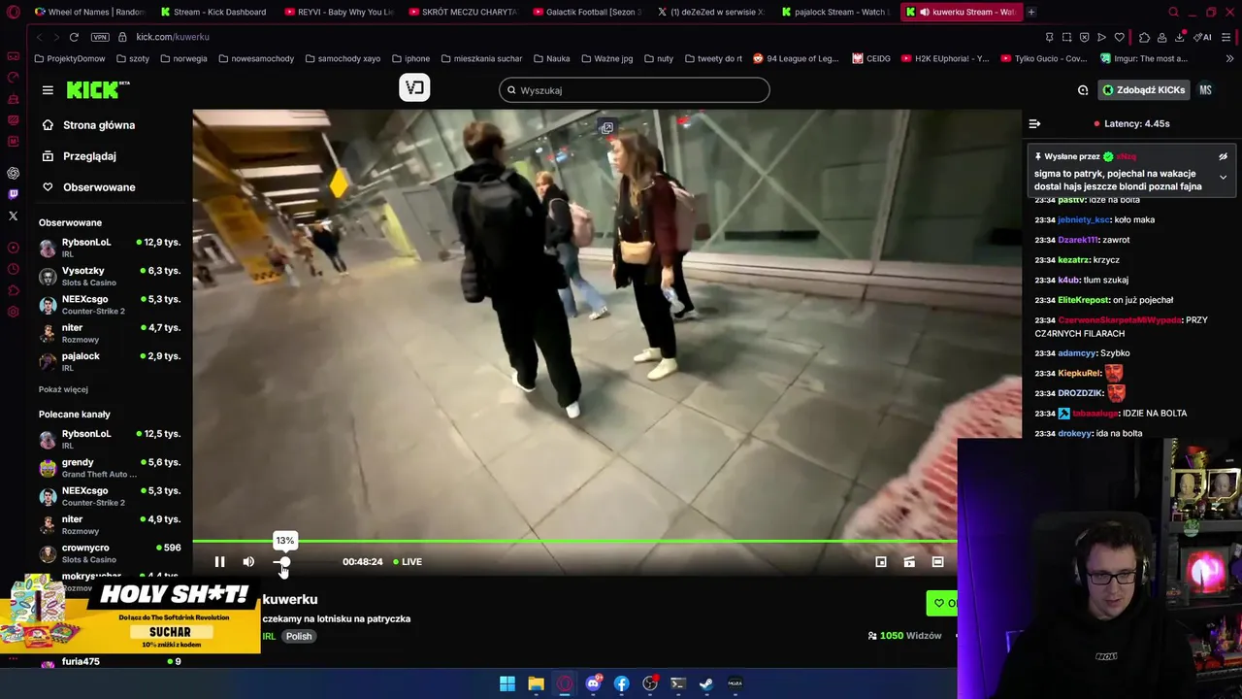1242x699 pixels.
Task: Go back in browser history
Action: 39,37
